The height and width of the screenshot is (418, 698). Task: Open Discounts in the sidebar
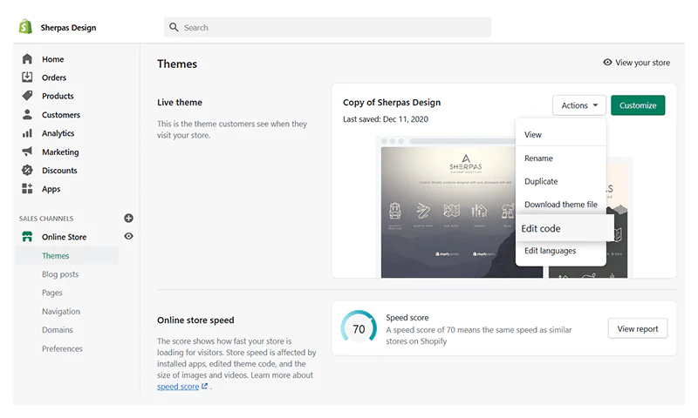pyautogui.click(x=59, y=170)
